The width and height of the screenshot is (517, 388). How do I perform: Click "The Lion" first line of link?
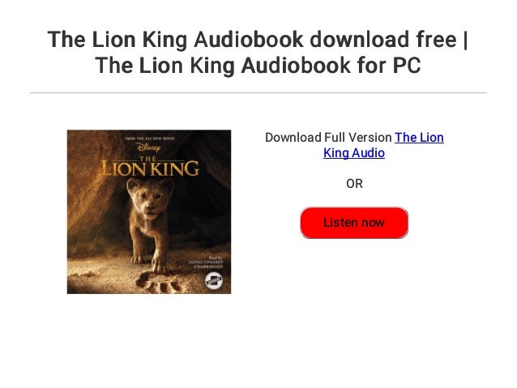[419, 138]
